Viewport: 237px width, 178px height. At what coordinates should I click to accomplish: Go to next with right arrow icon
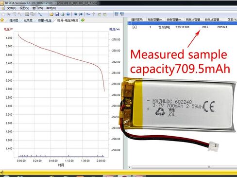(x=81, y=14)
